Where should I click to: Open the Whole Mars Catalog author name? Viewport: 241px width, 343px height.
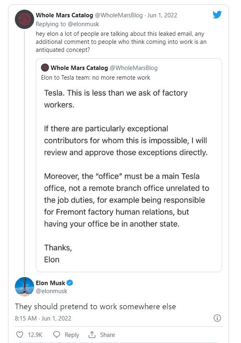[64, 15]
